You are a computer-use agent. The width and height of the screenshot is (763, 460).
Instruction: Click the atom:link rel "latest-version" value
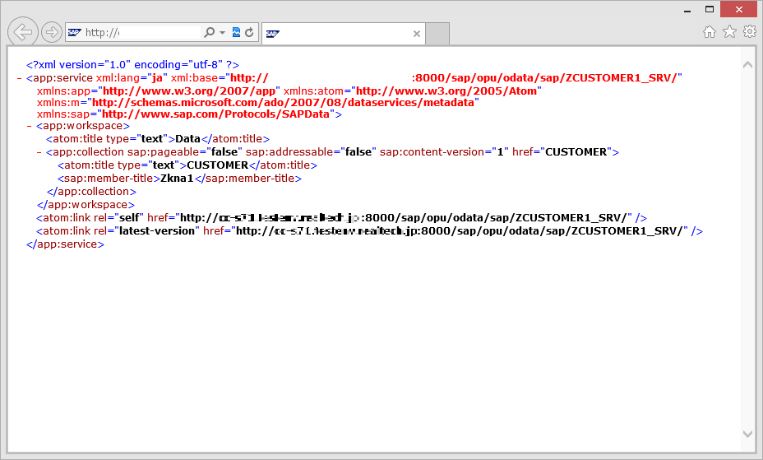tap(157, 231)
